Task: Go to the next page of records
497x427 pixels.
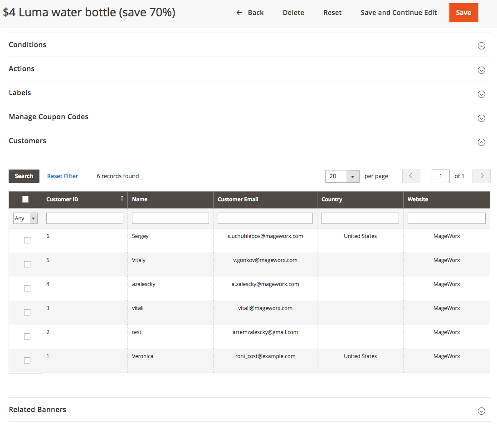Action: [482, 176]
